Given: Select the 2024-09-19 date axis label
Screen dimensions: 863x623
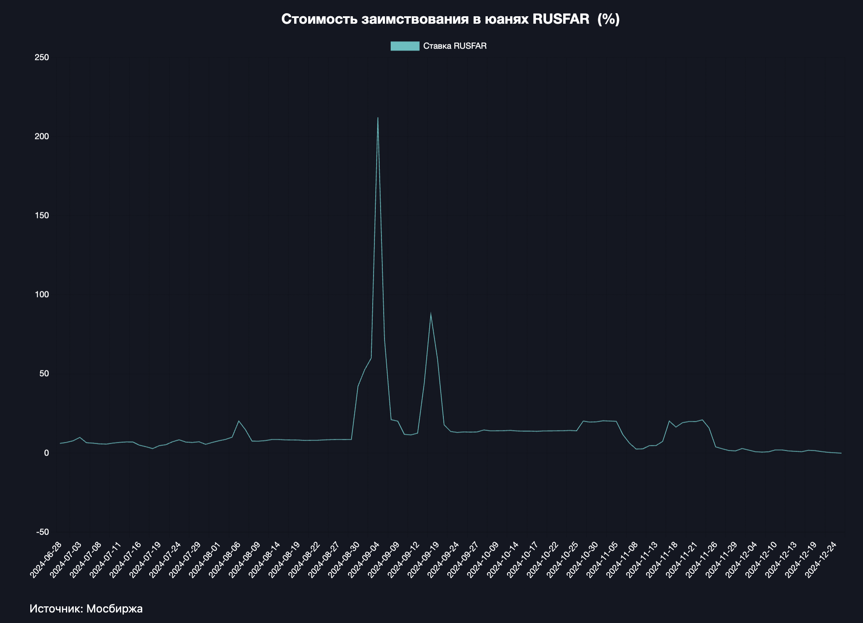Looking at the screenshot, I should (x=423, y=559).
